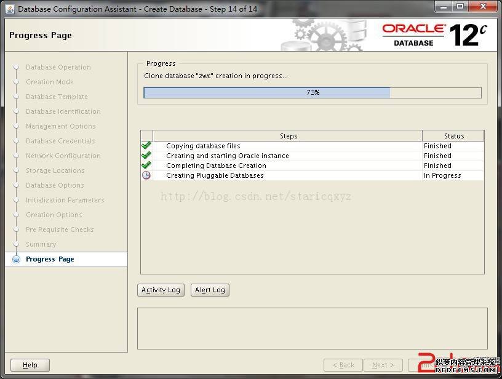Click the Java icon in the title bar
The image size is (502, 379).
10,9
